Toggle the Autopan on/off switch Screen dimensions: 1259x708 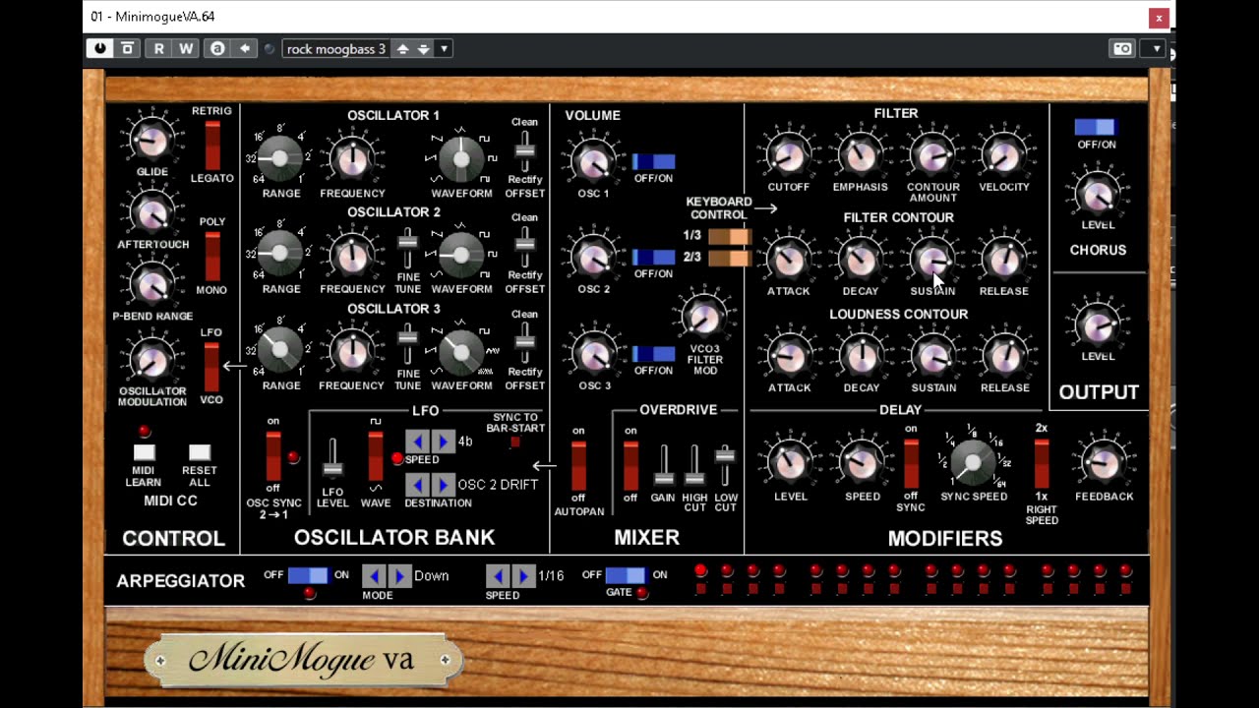tap(578, 466)
